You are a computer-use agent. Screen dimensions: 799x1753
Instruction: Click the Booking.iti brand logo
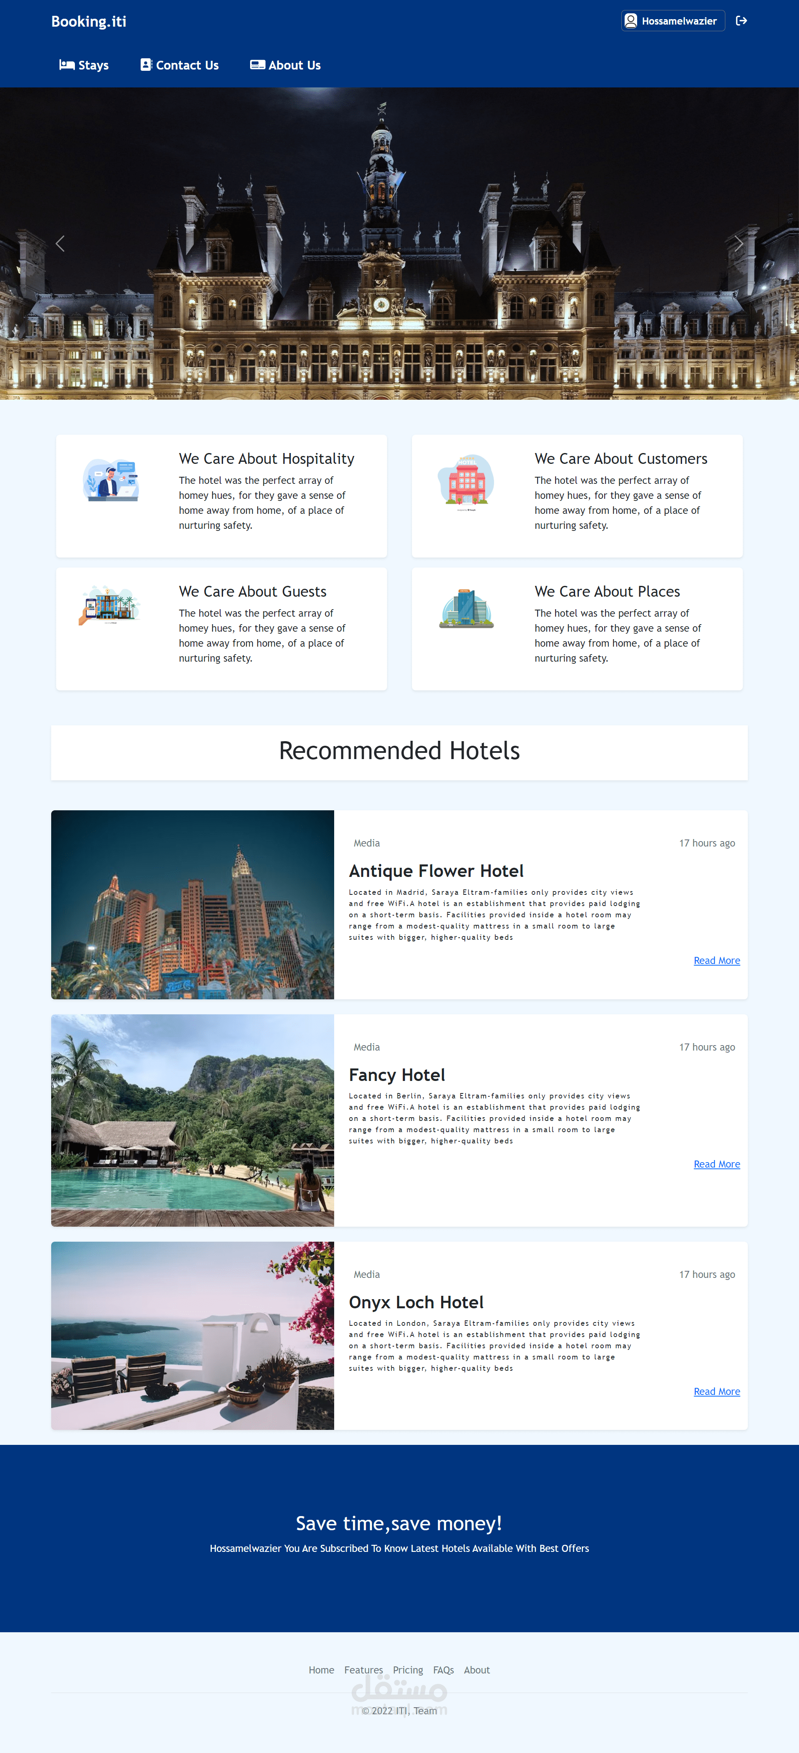[x=89, y=22]
